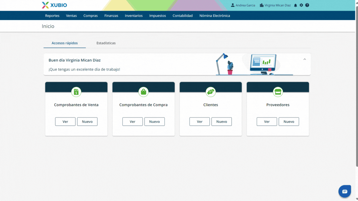Click Ver under Proveedores
This screenshot has height=201, width=358.
tap(267, 122)
